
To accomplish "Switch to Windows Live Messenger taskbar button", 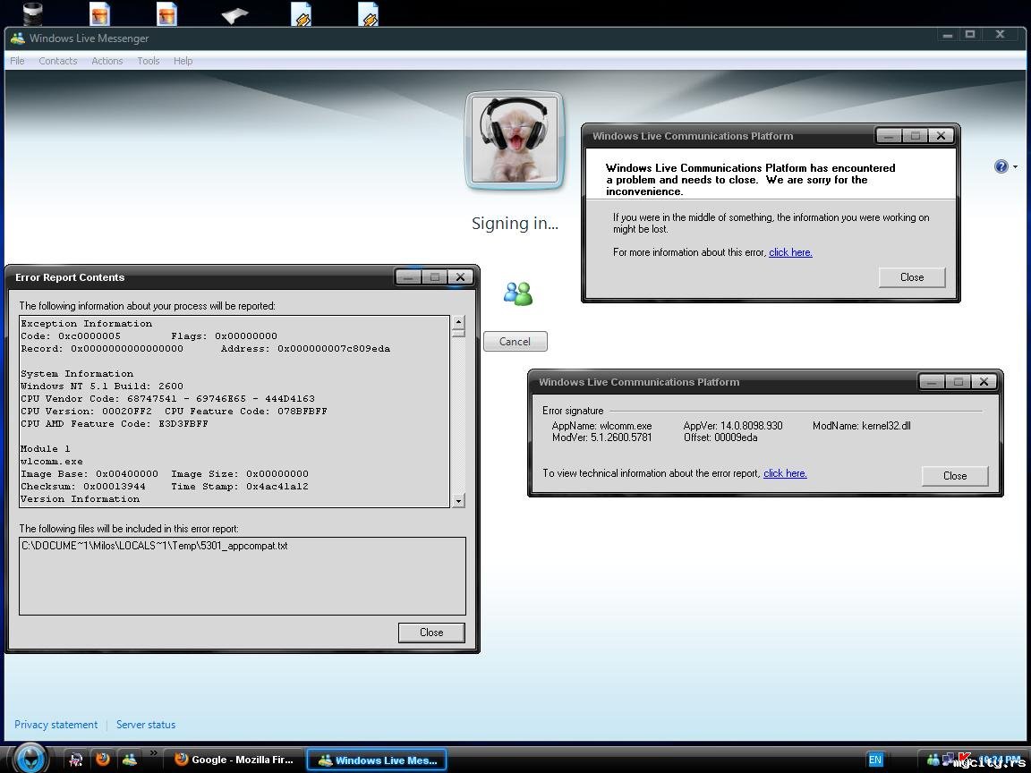I will (x=377, y=760).
